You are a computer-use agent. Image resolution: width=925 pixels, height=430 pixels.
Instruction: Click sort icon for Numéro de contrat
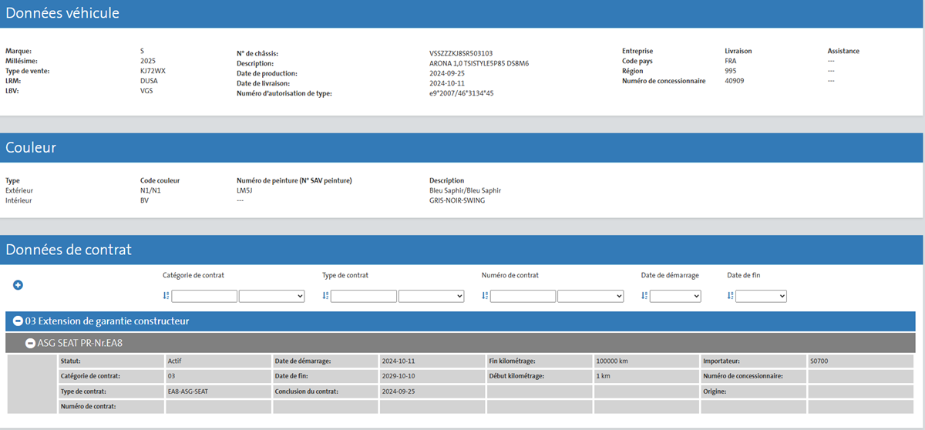coord(485,296)
